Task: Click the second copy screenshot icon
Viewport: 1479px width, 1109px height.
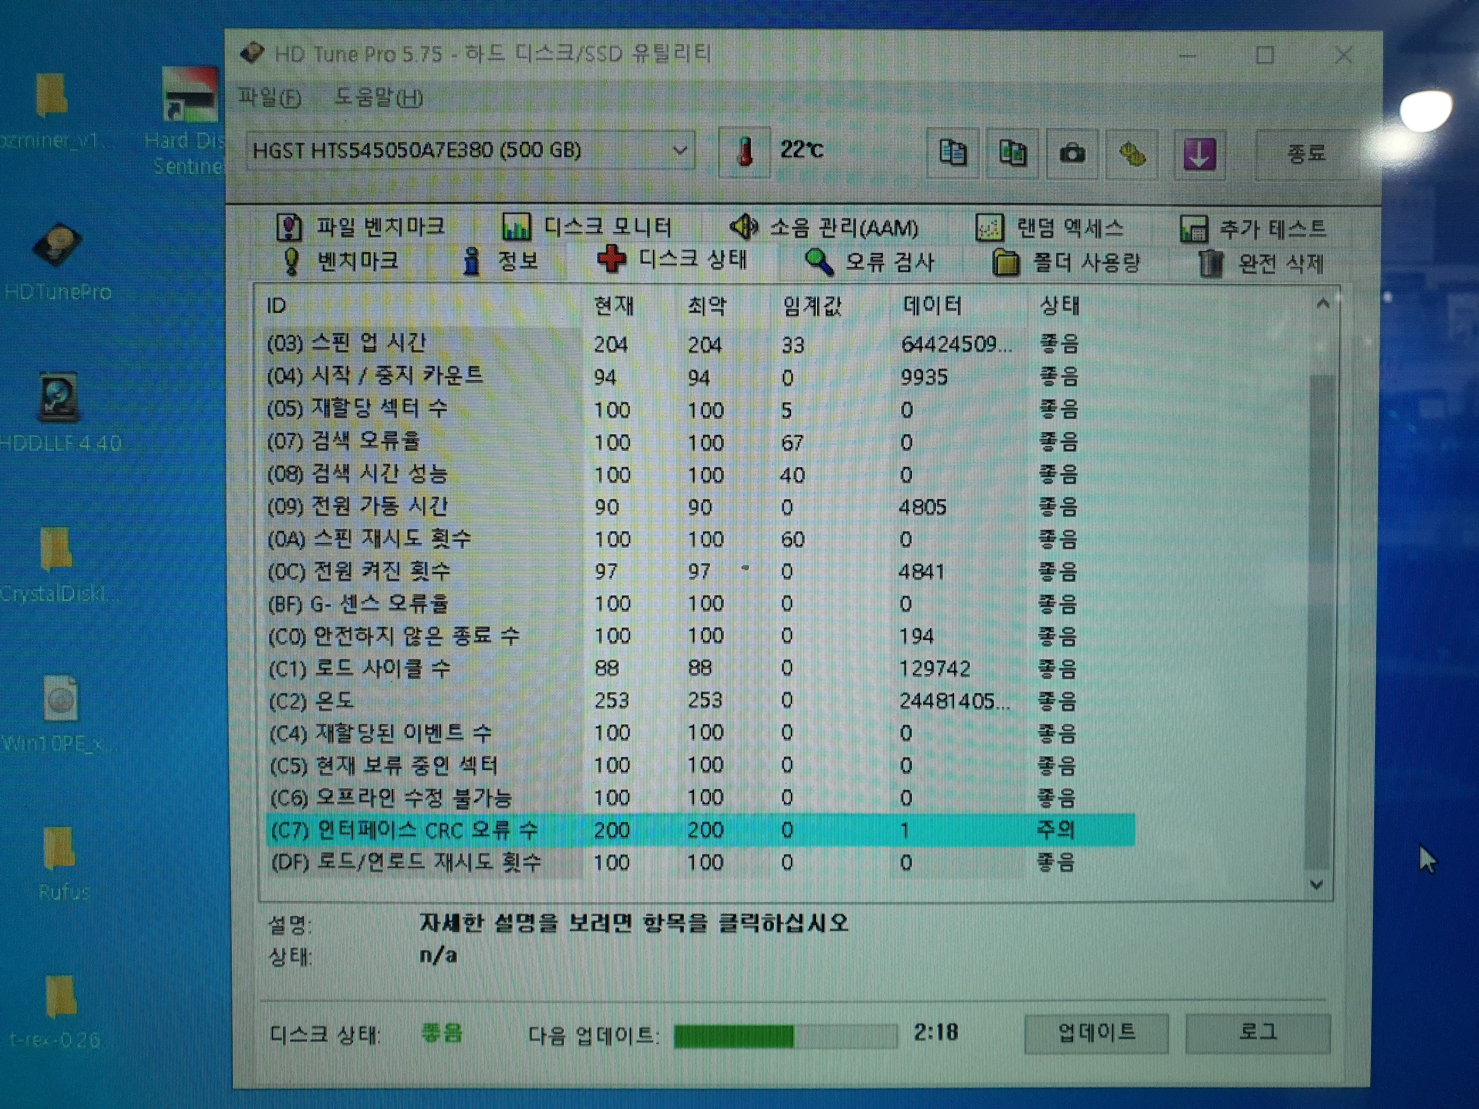Action: point(1012,153)
